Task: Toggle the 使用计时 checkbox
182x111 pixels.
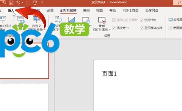Action: 141,20
